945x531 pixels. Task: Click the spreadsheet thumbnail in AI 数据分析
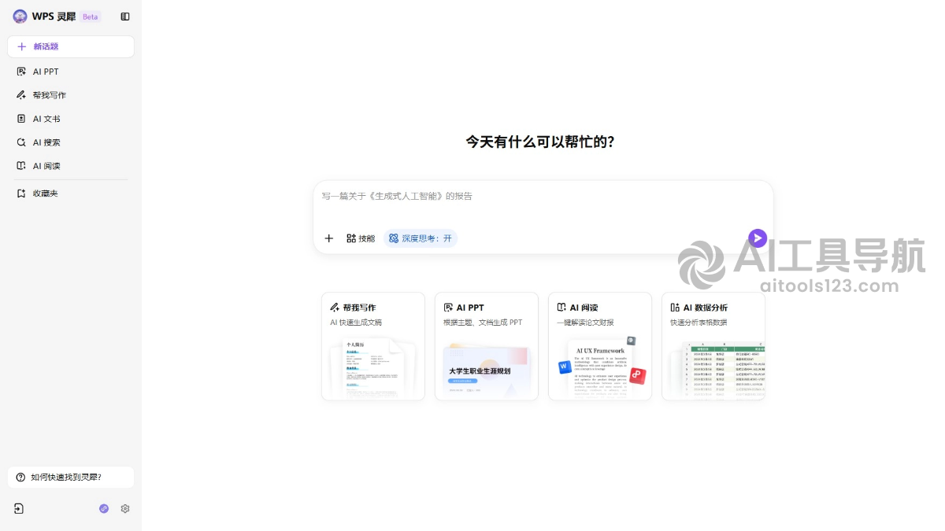[x=722, y=370]
